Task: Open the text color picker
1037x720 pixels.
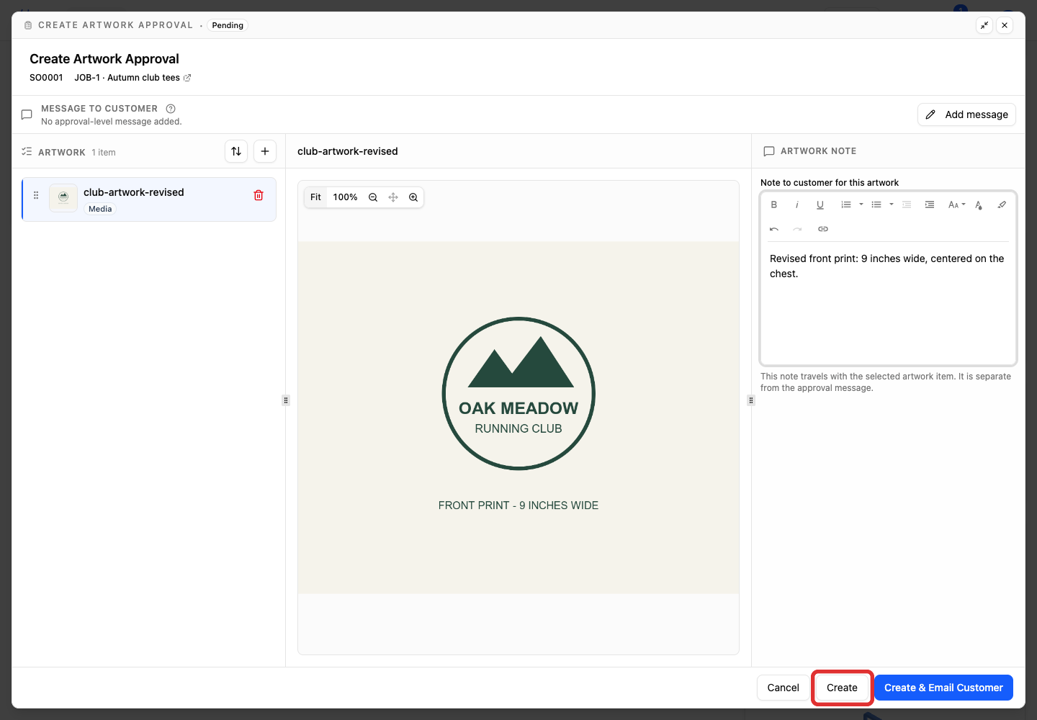Action: coord(979,204)
